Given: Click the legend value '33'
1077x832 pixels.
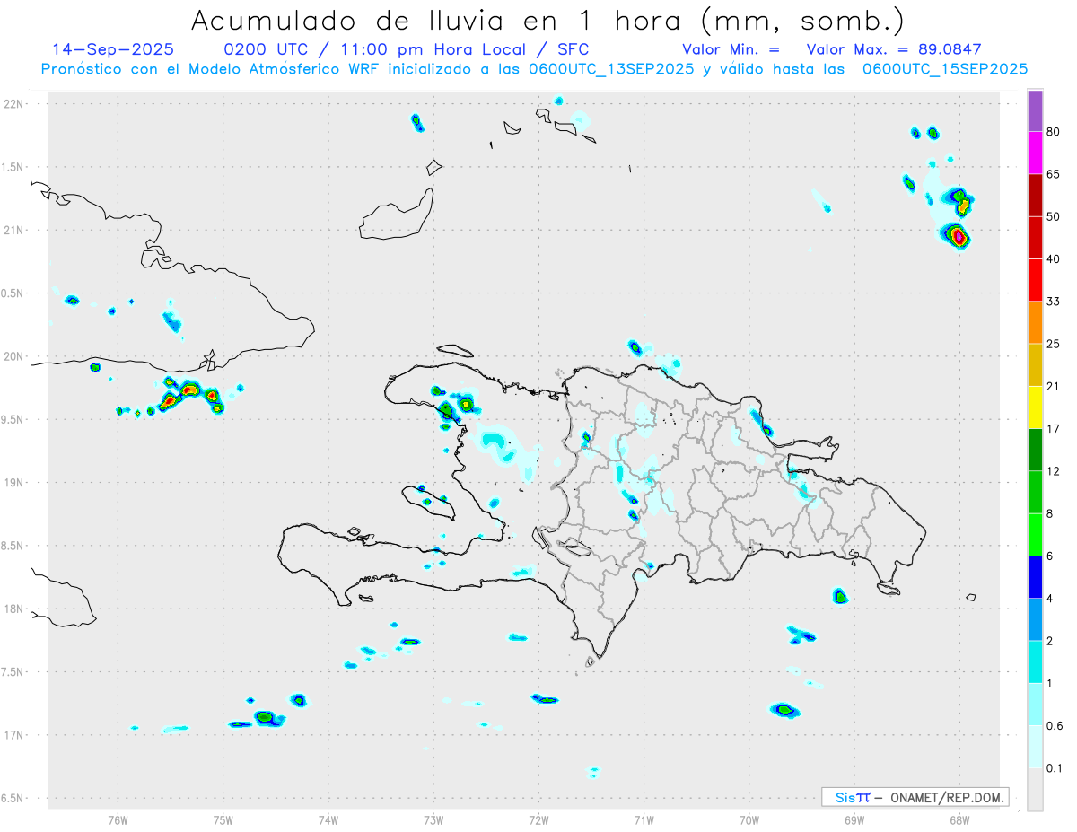Looking at the screenshot, I should point(1054,302).
